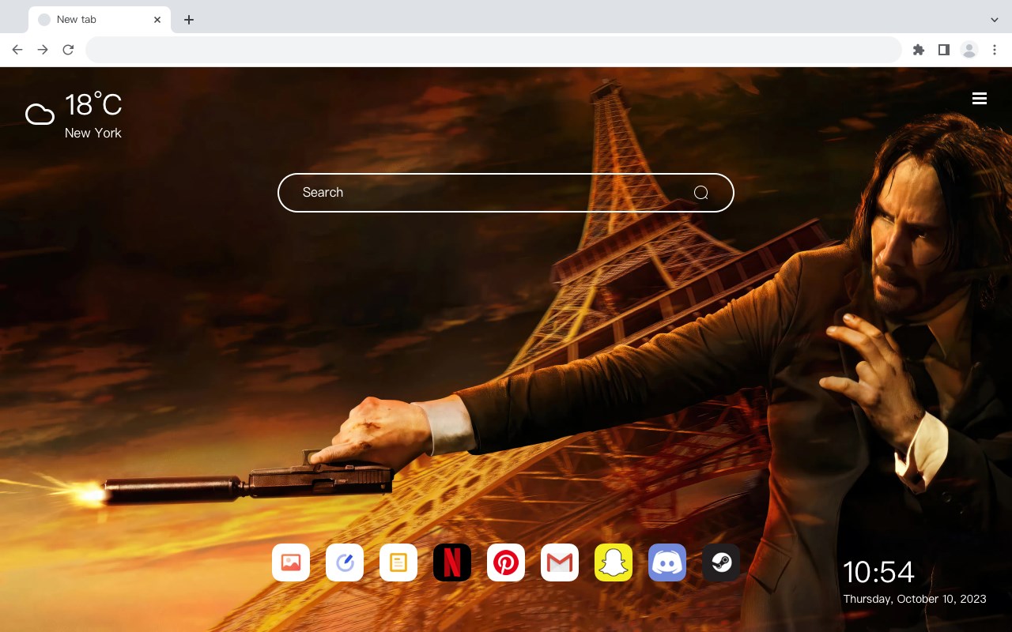
Task: Go forward in browser history
Action: (x=43, y=50)
